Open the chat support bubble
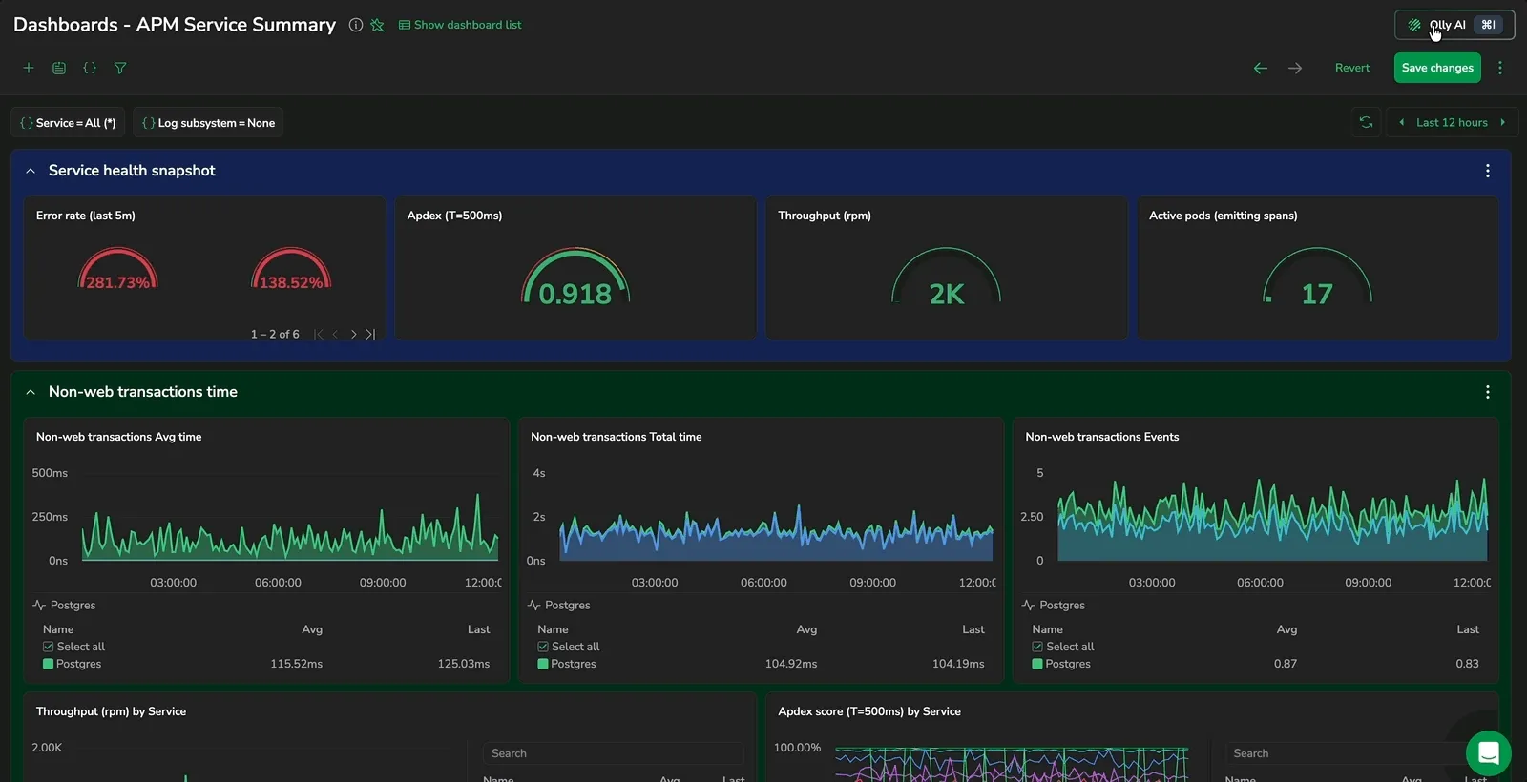The image size is (1527, 782). tap(1489, 753)
